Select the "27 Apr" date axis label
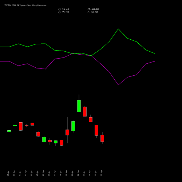Image resolution: width=182 pixels, height=182 pixels. coord(84,173)
